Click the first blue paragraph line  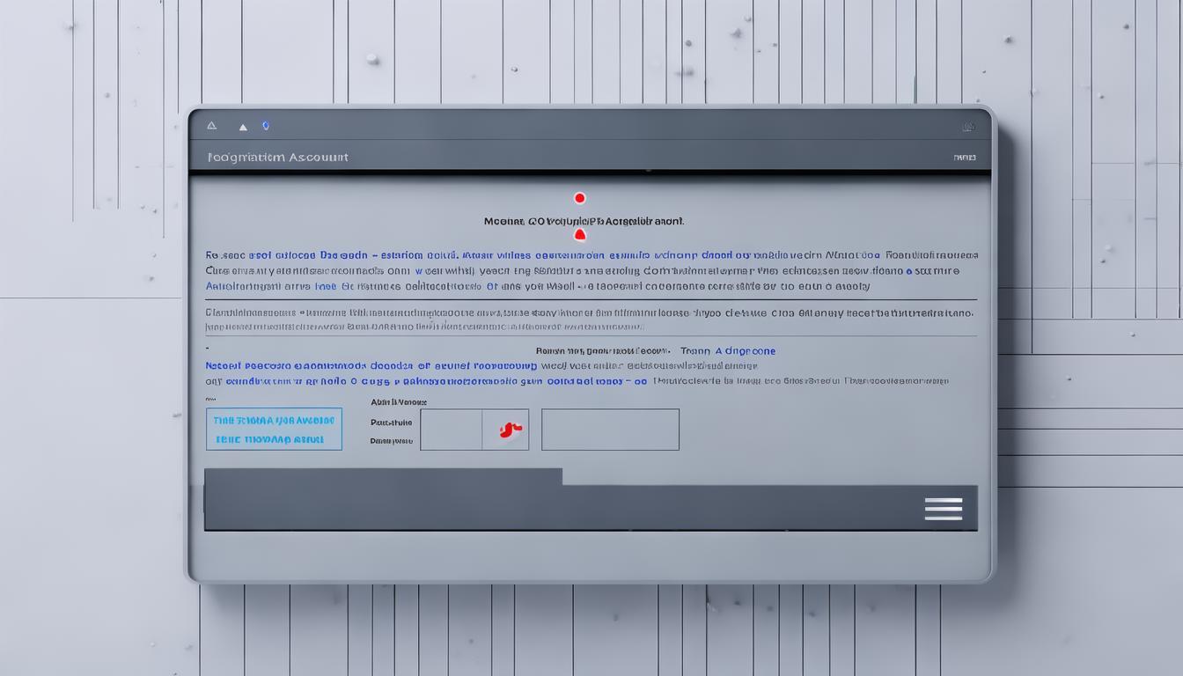[591, 255]
